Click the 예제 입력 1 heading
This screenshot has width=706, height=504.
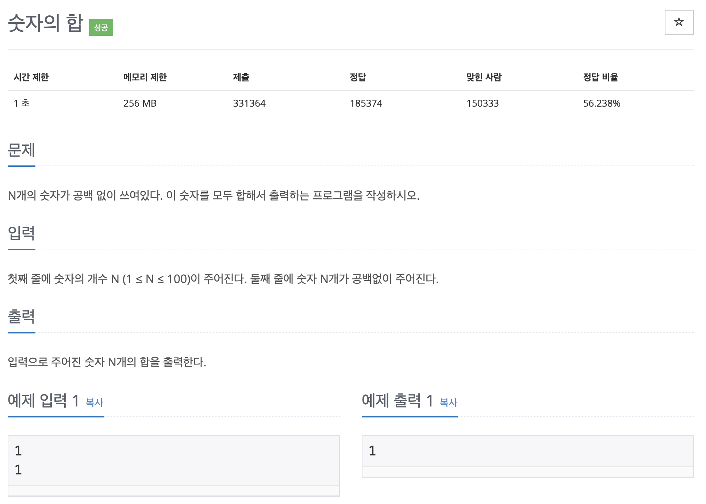pos(43,401)
